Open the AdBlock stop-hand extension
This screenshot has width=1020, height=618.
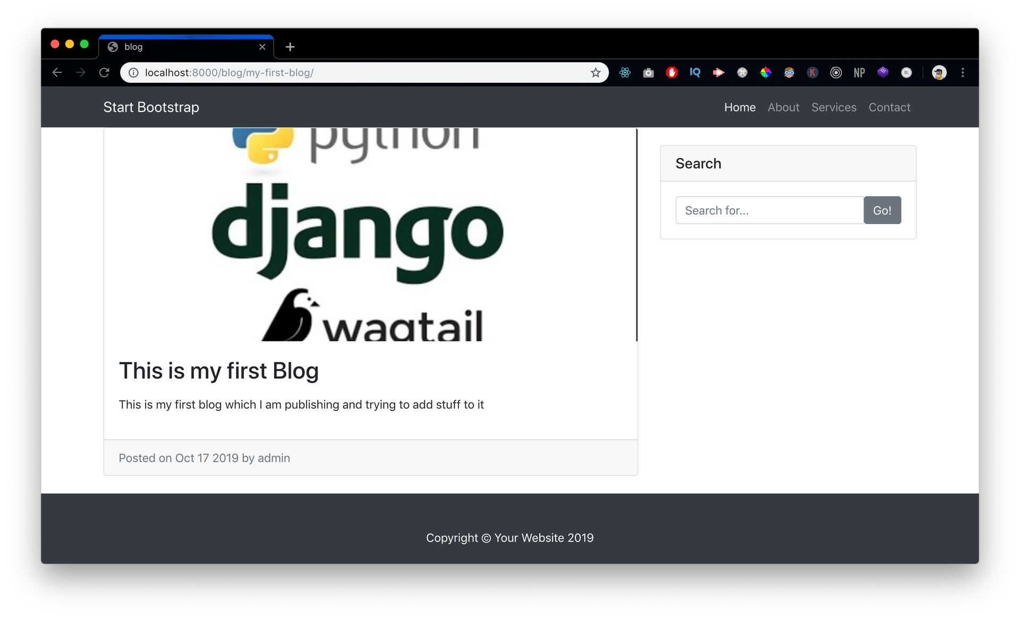click(672, 72)
